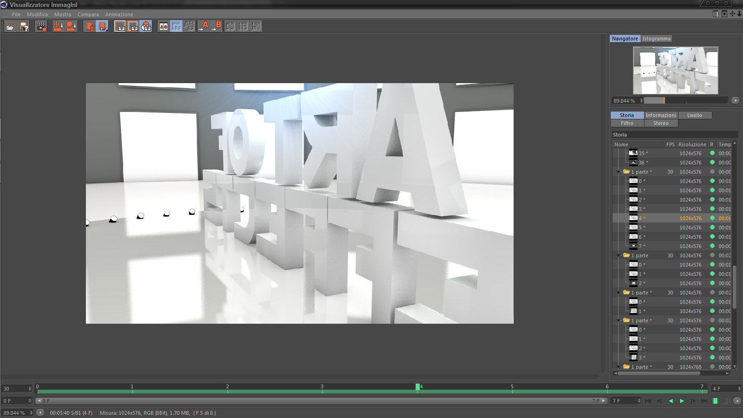The width and height of the screenshot is (743, 418).
Task: Click the status bar zoom percentage field
Action: point(18,412)
